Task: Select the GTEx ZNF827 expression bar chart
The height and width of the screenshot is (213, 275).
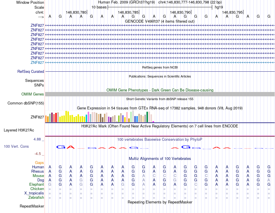Action: pos(100,116)
